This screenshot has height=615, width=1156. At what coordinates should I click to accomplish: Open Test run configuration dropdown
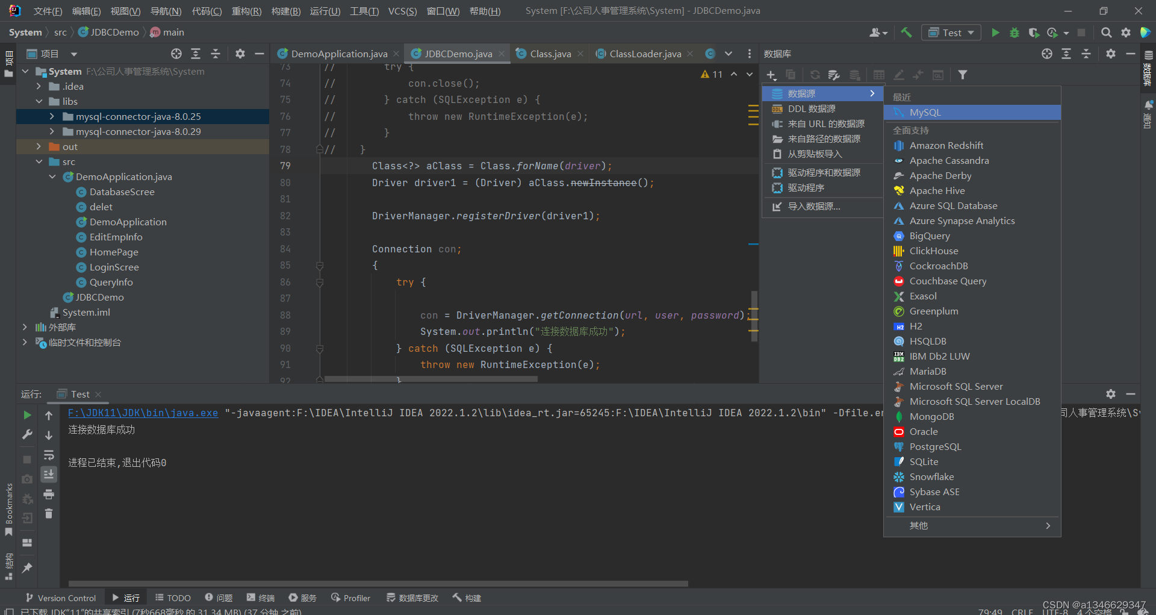point(951,33)
